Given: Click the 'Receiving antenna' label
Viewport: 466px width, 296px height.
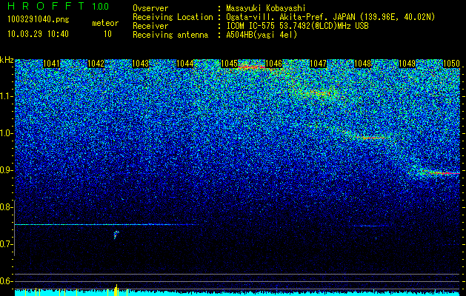Looking at the screenshot, I should pyautogui.click(x=170, y=35).
